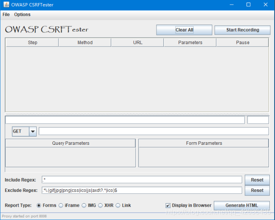Click Start Recording button

[242, 30]
